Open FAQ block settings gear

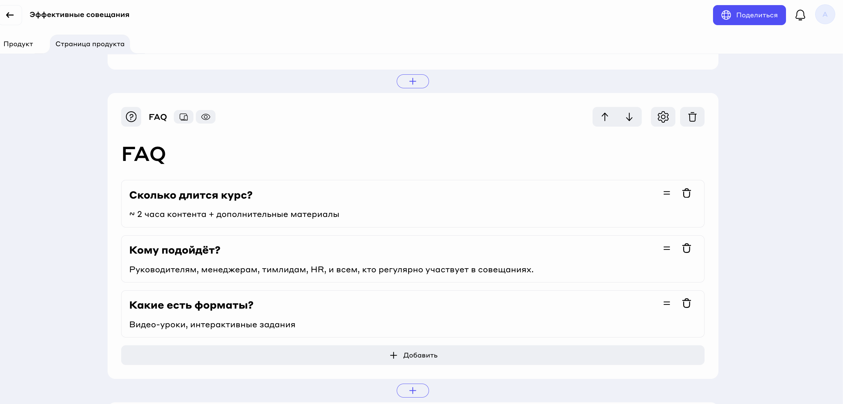click(x=663, y=117)
